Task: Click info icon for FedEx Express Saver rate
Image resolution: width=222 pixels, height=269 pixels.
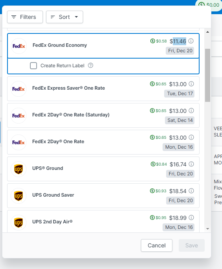Action: [x=191, y=84]
